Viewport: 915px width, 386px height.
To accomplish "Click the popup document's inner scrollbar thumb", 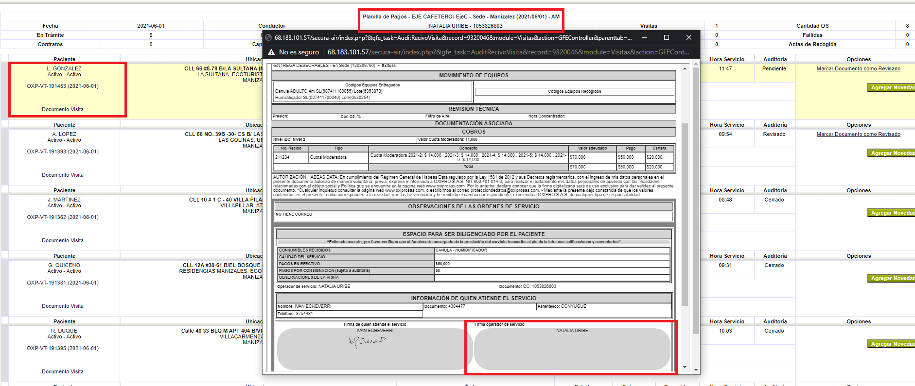I will point(685,215).
